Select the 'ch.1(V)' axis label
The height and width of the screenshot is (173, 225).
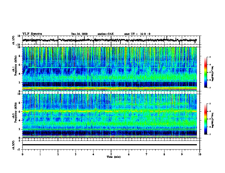(14, 40)
